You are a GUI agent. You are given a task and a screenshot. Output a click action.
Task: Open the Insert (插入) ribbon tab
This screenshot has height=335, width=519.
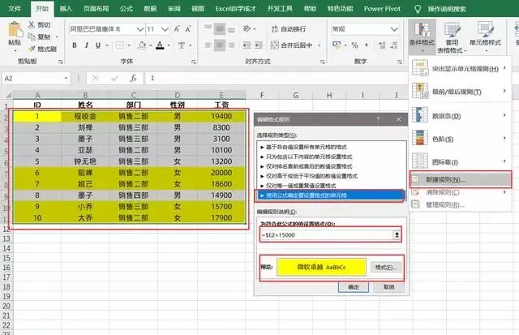point(66,9)
